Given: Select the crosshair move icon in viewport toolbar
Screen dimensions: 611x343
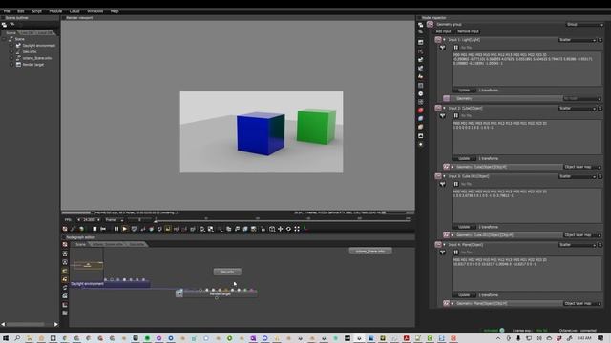Looking at the screenshot, I should (x=280, y=229).
